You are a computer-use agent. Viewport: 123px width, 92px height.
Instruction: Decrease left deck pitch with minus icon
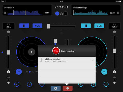click(x=8, y=32)
